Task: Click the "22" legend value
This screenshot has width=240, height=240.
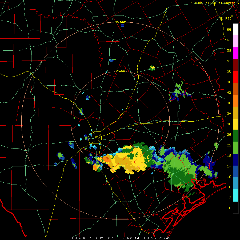Action: [229, 145]
